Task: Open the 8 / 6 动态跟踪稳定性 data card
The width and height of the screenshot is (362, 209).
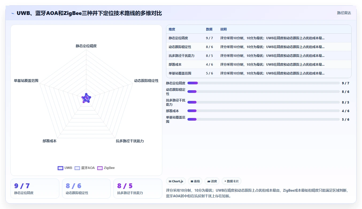Action: coord(86,188)
